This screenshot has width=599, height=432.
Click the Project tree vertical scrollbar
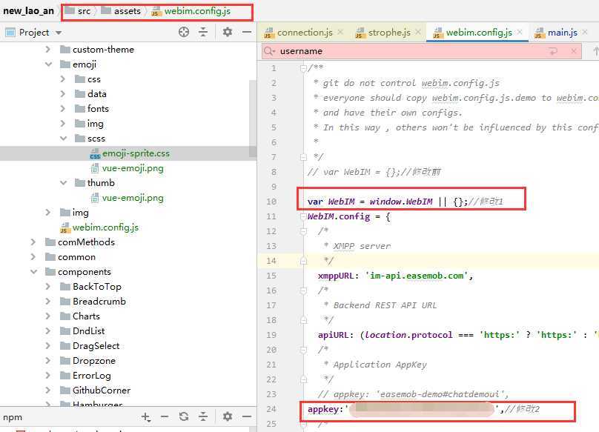pos(253,119)
